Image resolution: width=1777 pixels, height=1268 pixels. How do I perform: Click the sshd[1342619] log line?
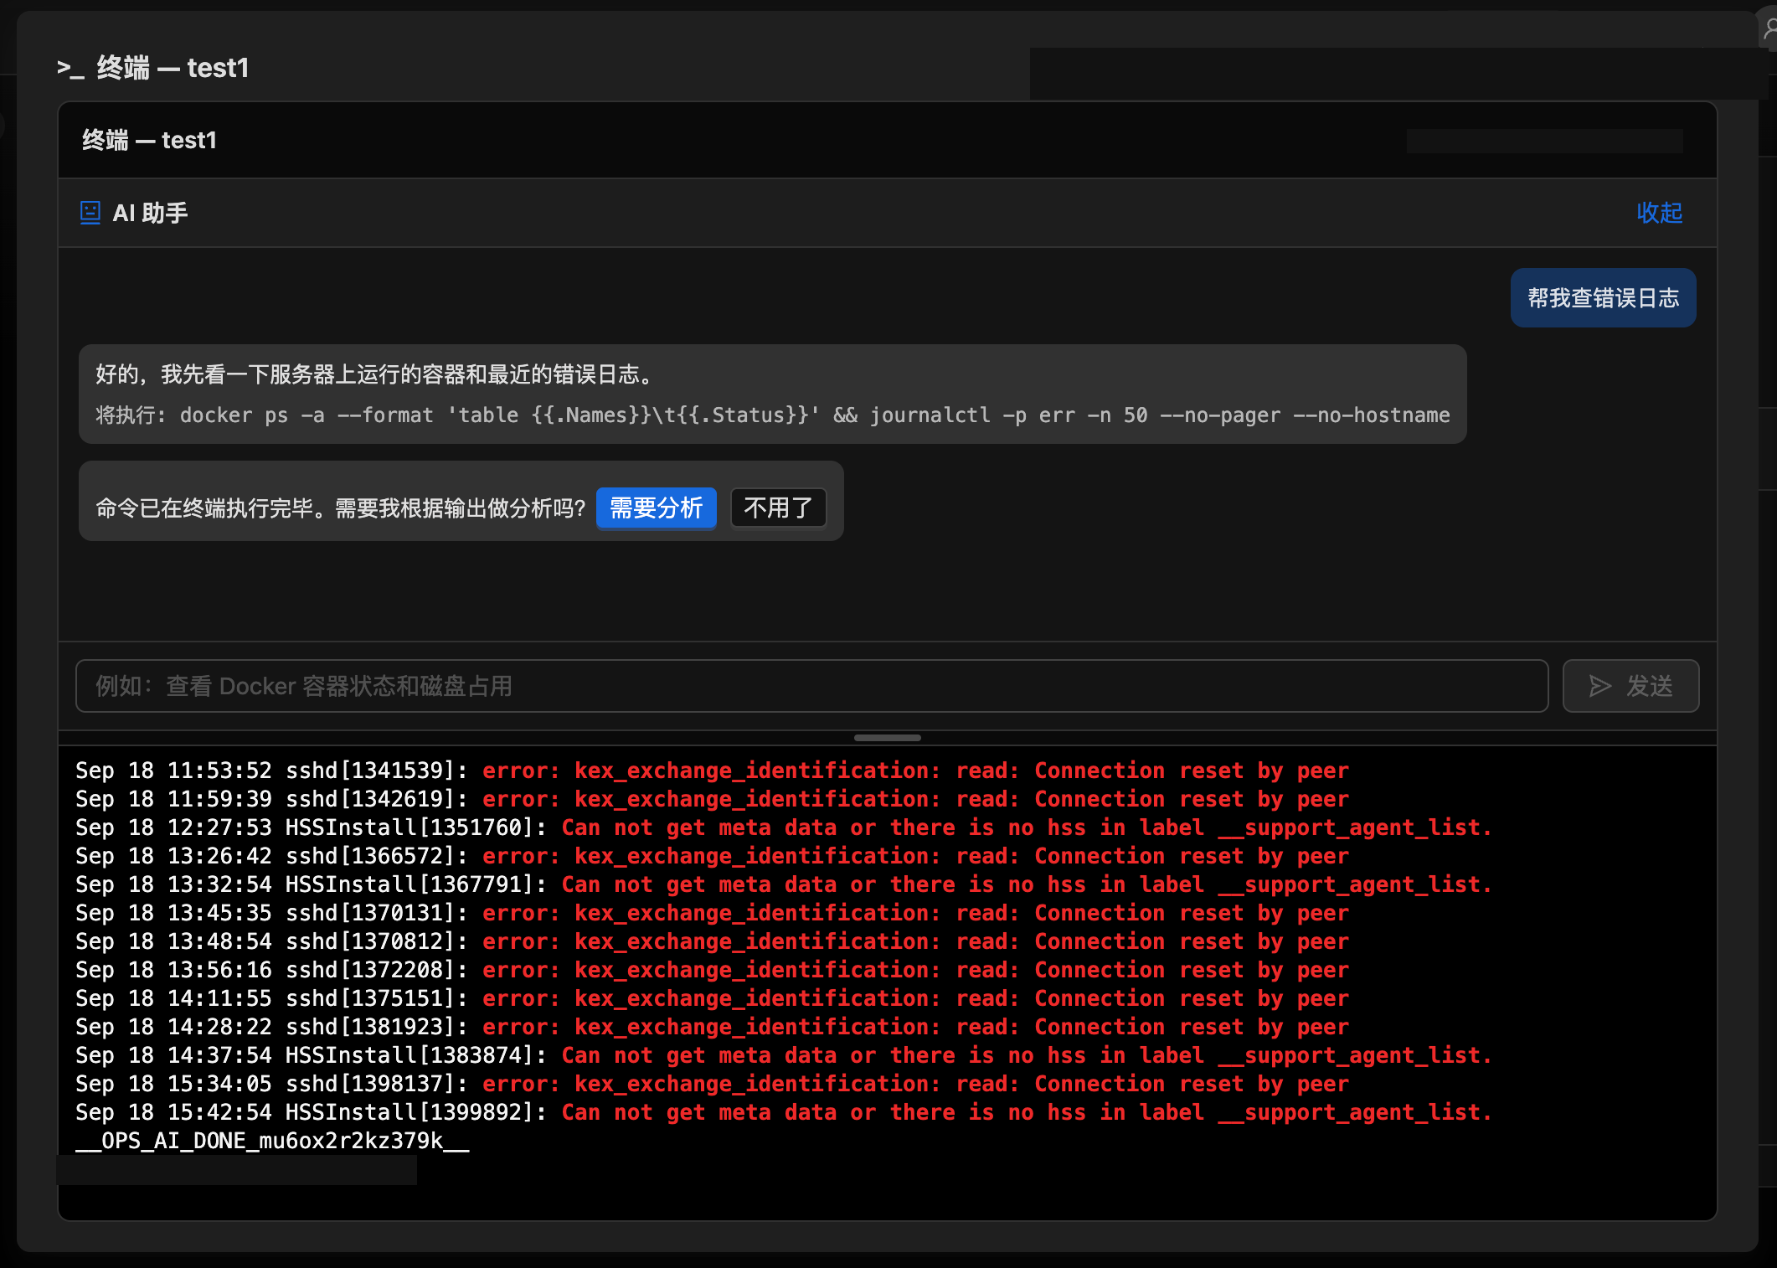pos(712,799)
